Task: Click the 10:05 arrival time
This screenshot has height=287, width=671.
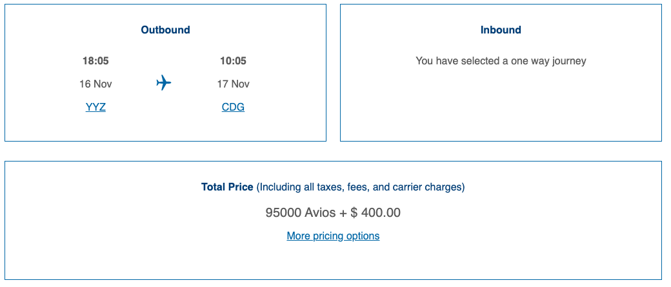Action: click(x=233, y=61)
